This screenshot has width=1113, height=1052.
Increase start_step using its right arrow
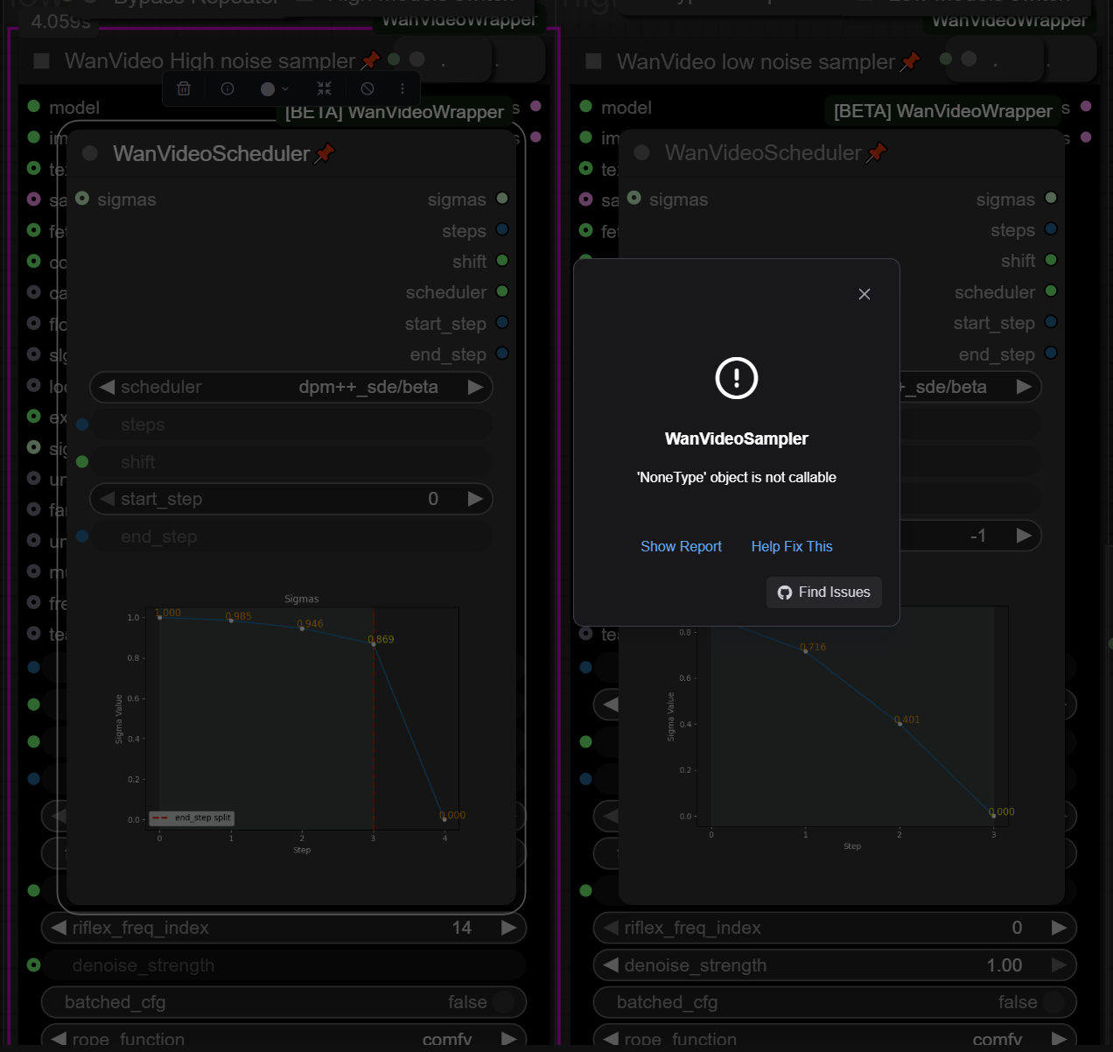pos(475,499)
